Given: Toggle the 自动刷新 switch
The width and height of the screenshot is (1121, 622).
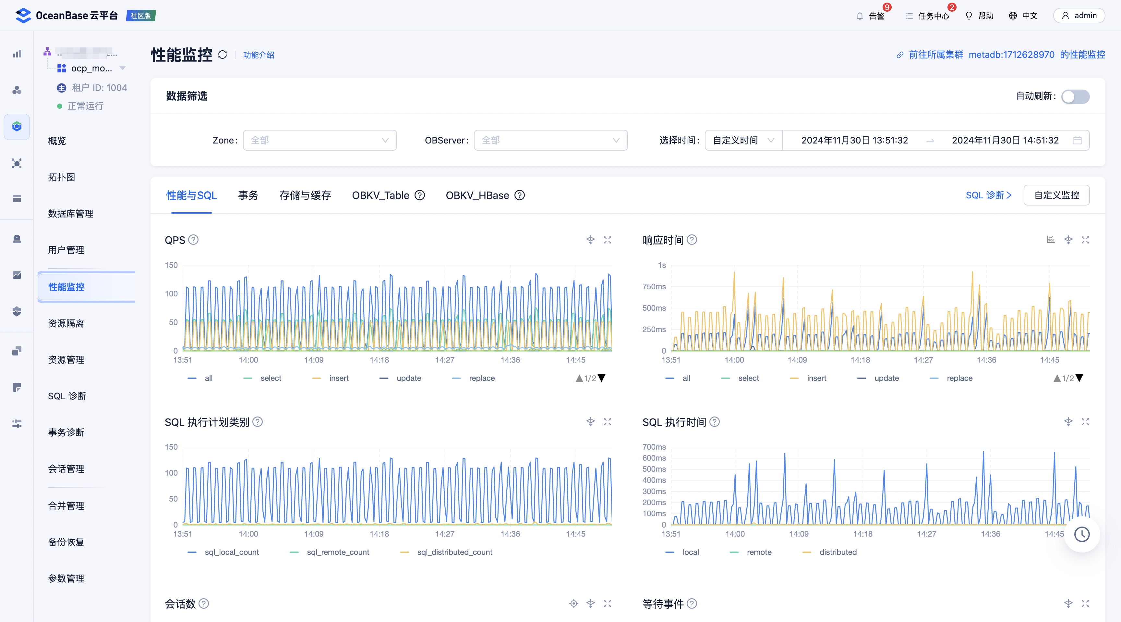Looking at the screenshot, I should pyautogui.click(x=1075, y=97).
